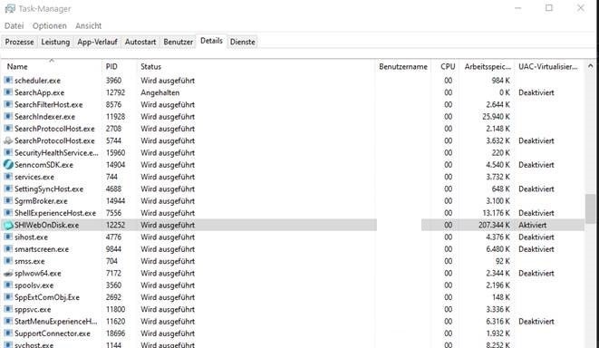
Task: Click the splwow64.exe printer icon
Action: click(8, 273)
